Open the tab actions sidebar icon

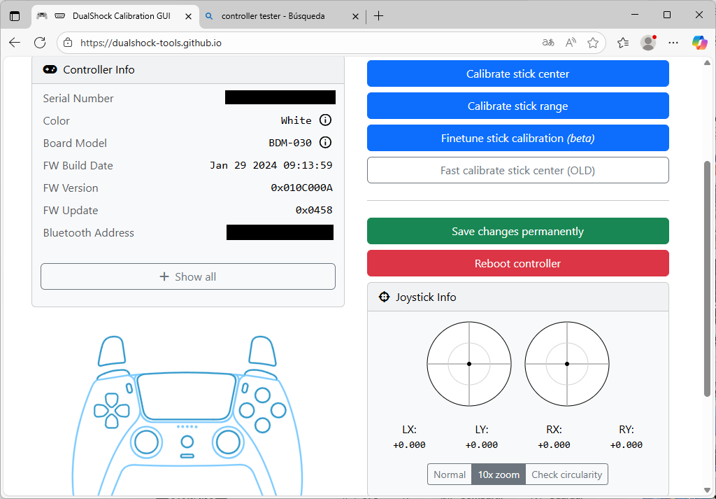click(15, 16)
